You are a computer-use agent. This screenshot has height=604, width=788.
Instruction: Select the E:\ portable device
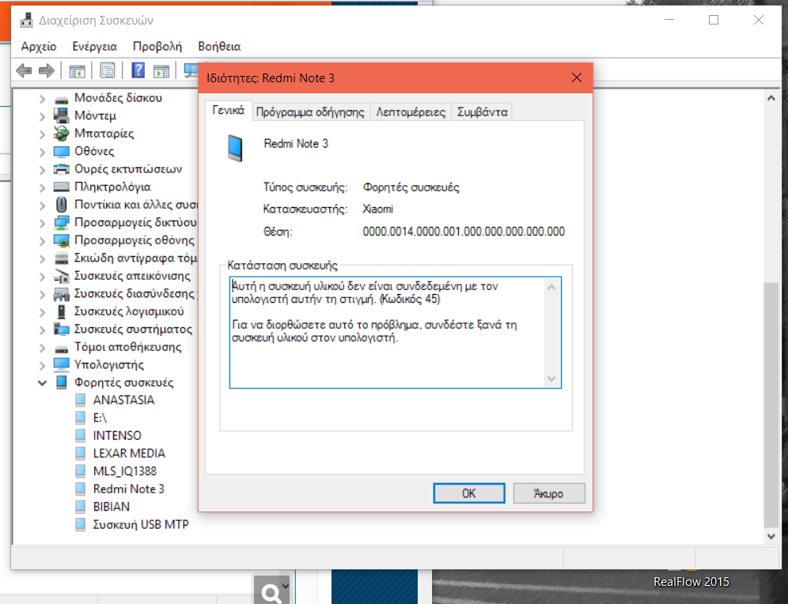[x=100, y=417]
